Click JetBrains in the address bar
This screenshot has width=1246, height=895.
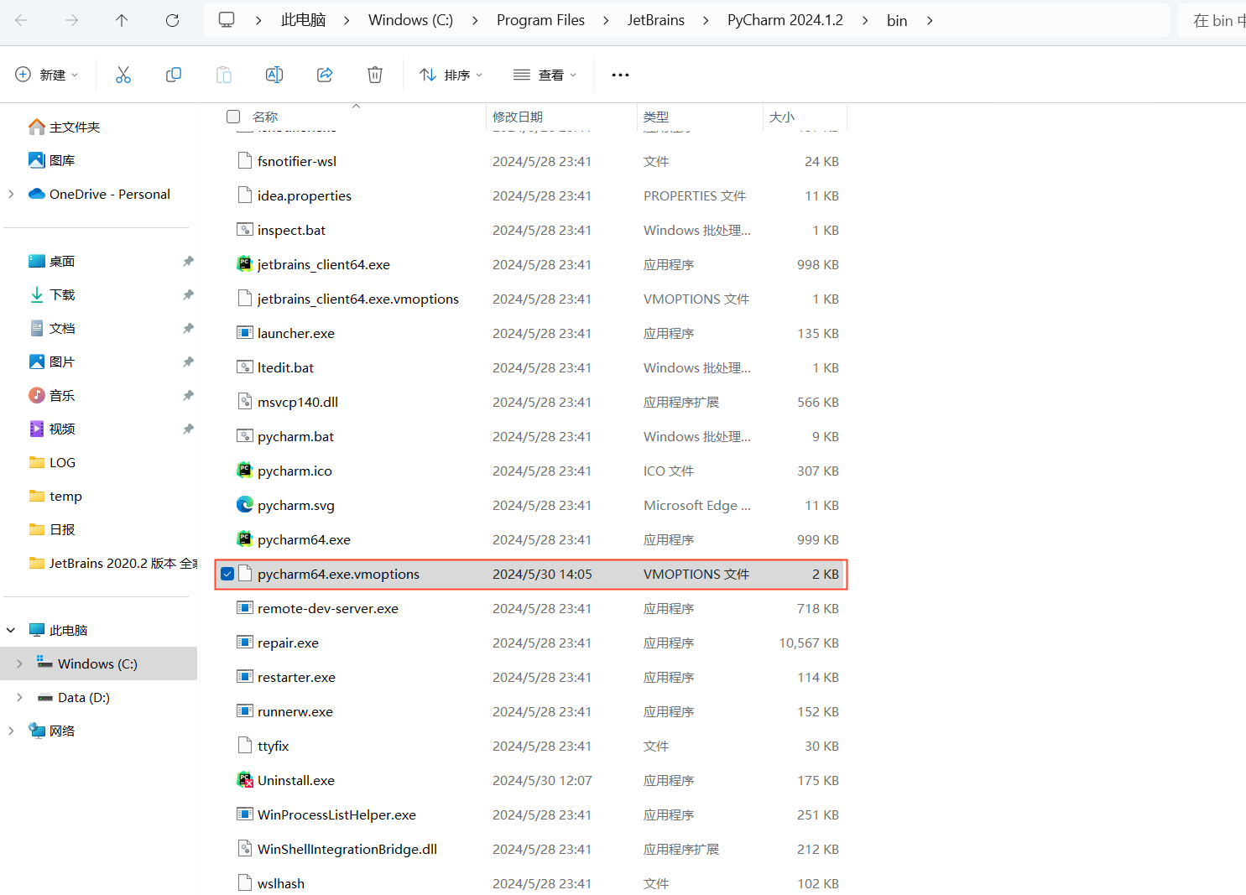656,20
